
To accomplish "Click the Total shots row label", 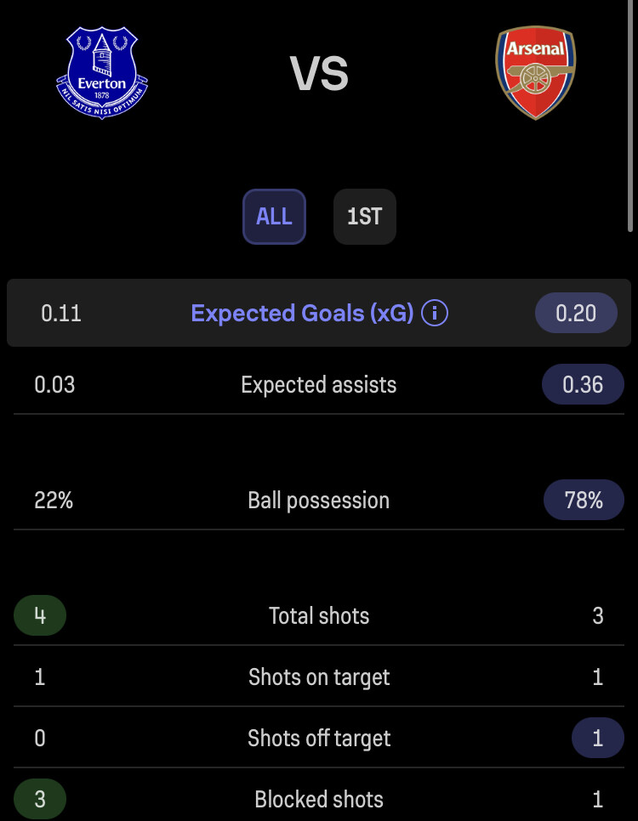I will click(319, 615).
